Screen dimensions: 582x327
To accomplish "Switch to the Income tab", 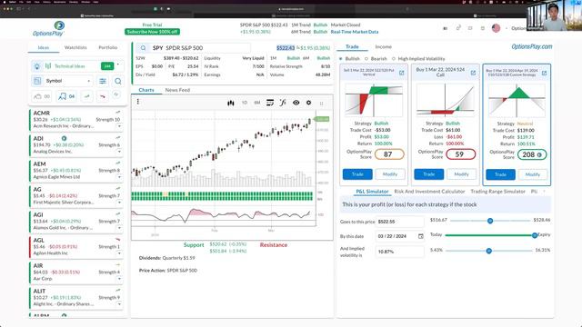I will pyautogui.click(x=384, y=46).
